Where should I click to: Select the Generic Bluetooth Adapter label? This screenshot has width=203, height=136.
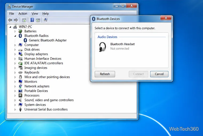tap(48, 40)
